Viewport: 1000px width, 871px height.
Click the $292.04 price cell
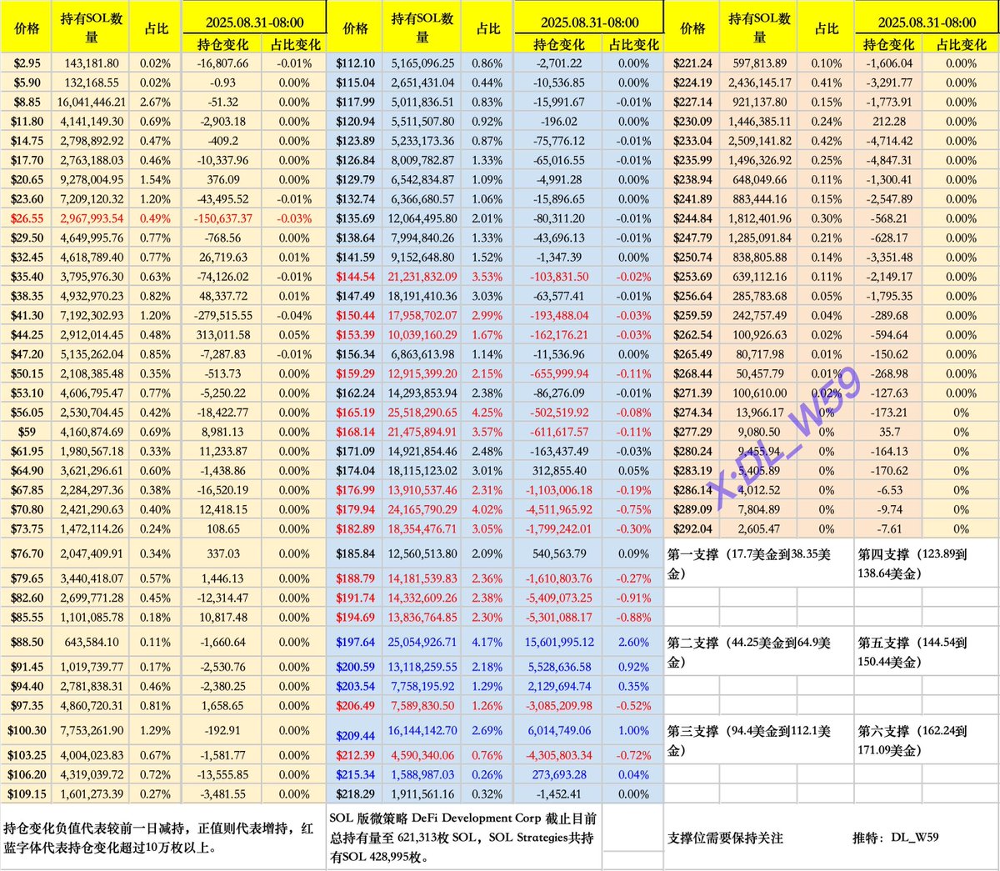pyautogui.click(x=692, y=528)
